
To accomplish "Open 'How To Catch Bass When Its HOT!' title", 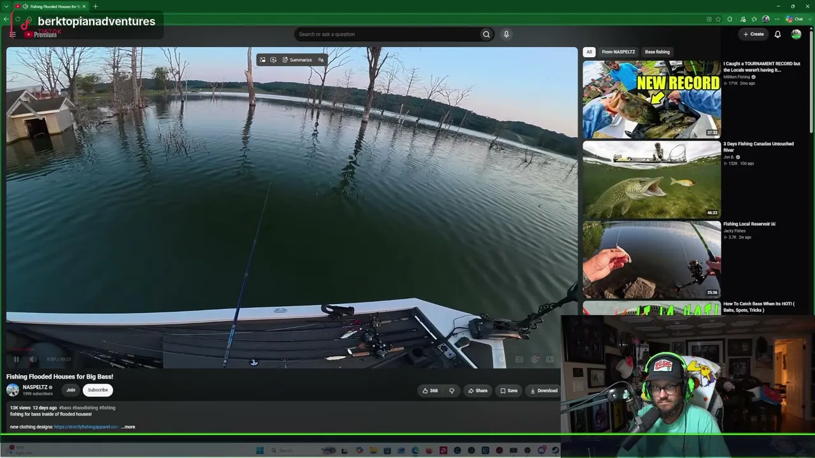I will tap(759, 307).
